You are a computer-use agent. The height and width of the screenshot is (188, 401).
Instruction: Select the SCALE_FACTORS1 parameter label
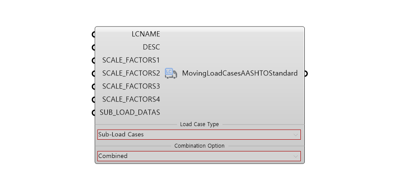click(131, 60)
